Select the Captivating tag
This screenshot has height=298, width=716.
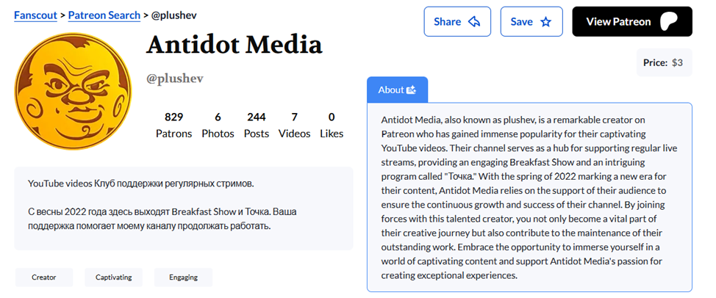113,277
